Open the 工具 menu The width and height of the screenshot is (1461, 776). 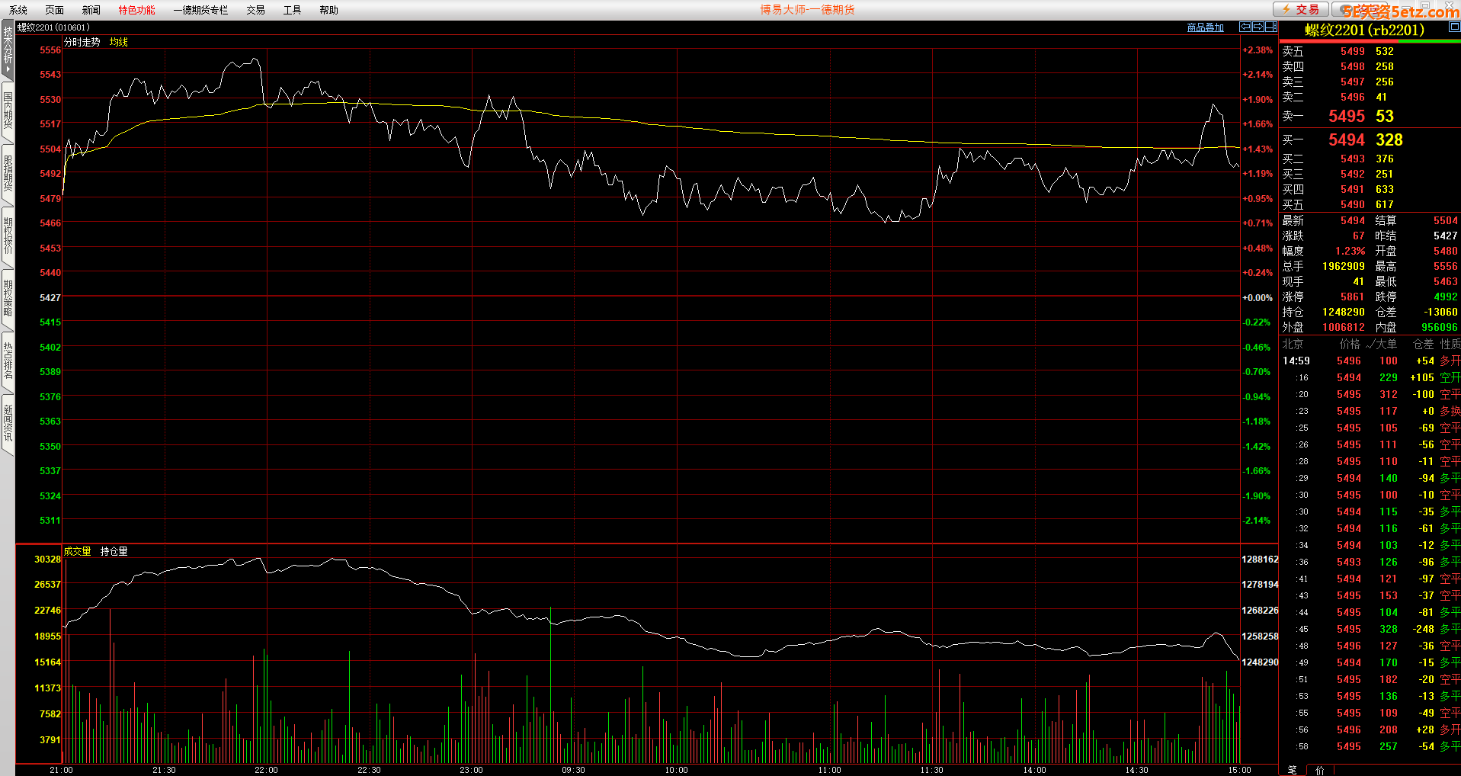[292, 10]
